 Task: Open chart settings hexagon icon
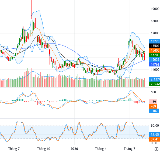click(156, 149)
